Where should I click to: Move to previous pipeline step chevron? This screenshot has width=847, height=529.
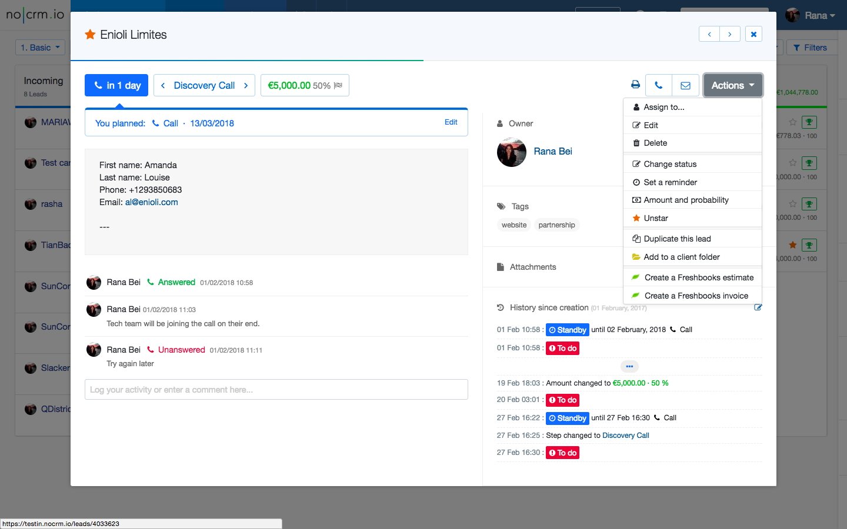[x=163, y=85]
